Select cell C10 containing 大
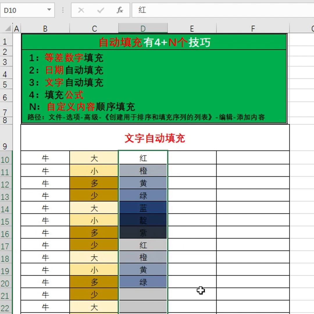The height and width of the screenshot is (314, 314). (x=94, y=158)
